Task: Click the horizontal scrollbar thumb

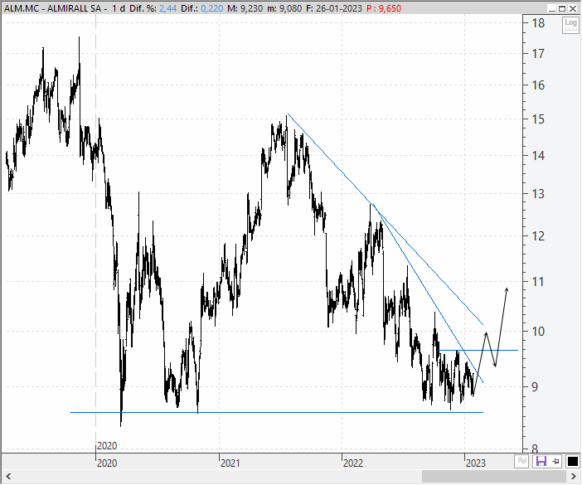Action: click(494, 476)
